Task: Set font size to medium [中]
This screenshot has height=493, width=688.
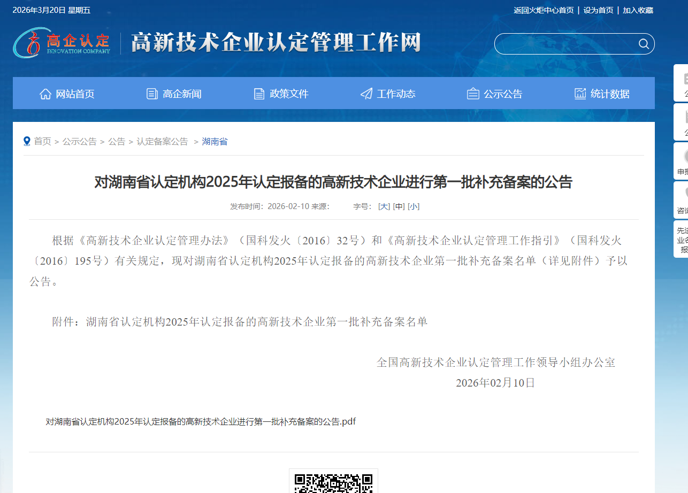Action: [399, 206]
